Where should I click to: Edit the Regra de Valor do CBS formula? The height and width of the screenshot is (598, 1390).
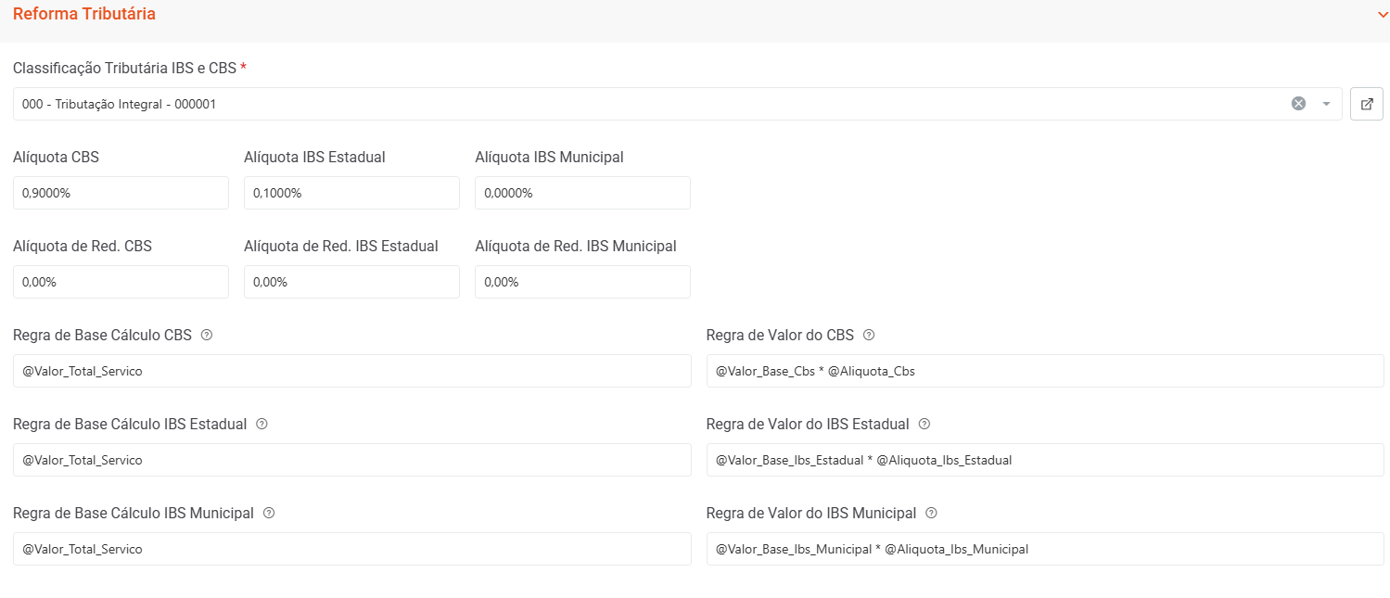point(1045,371)
